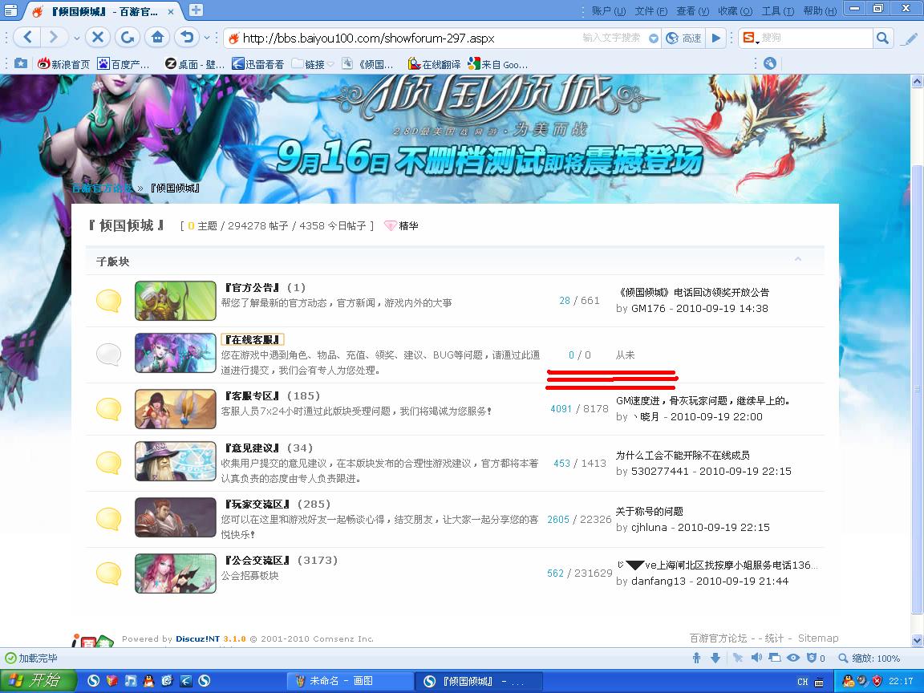Toggle the eye icon in status bar
Image resolution: width=924 pixels, height=693 pixels.
tap(793, 658)
